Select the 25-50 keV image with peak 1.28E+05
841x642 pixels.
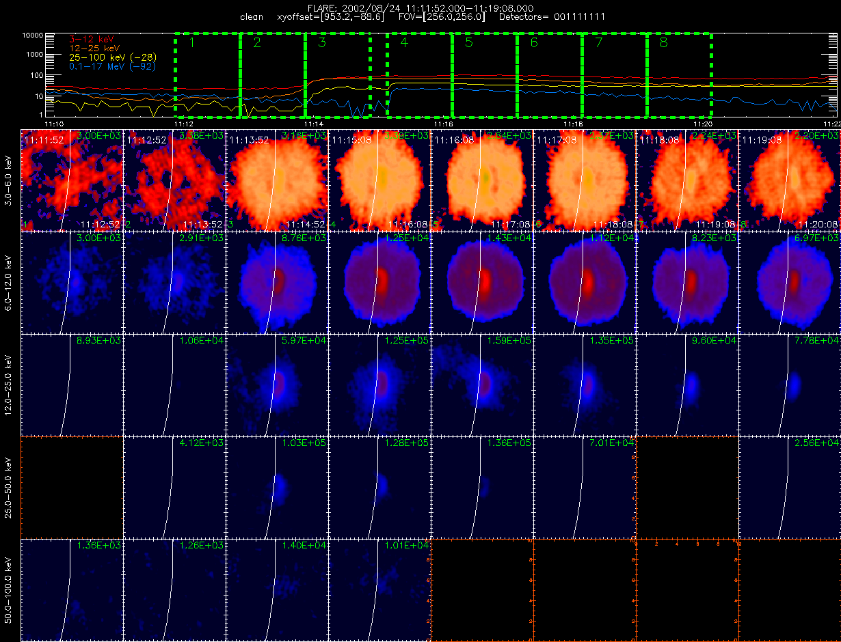click(380, 488)
